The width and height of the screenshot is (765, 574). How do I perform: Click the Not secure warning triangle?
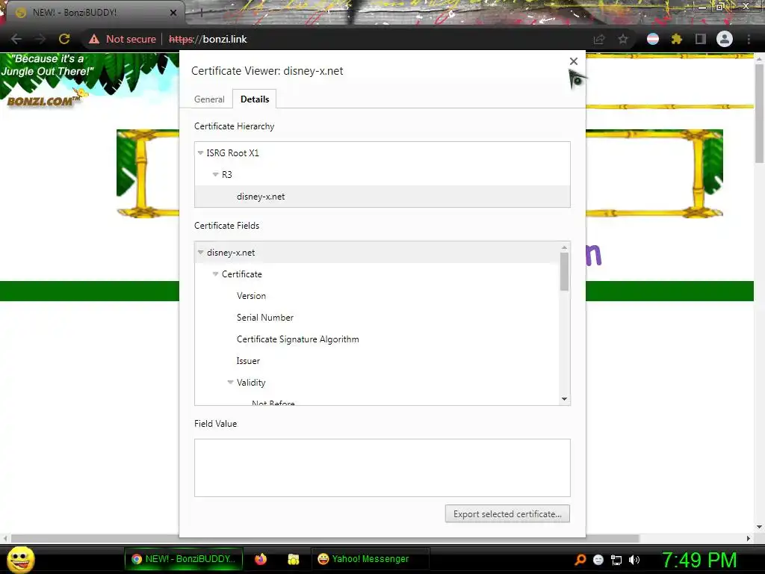[x=94, y=39]
